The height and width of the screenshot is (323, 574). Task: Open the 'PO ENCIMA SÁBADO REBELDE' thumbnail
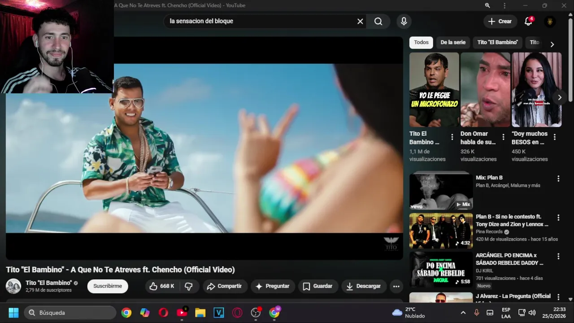coord(441,270)
